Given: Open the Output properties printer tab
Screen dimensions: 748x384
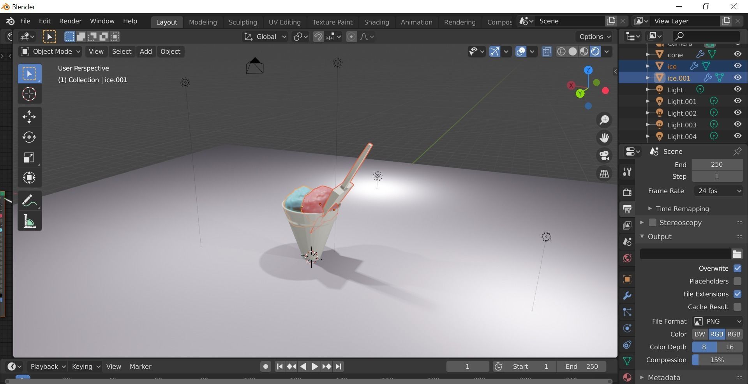Looking at the screenshot, I should pyautogui.click(x=627, y=209).
